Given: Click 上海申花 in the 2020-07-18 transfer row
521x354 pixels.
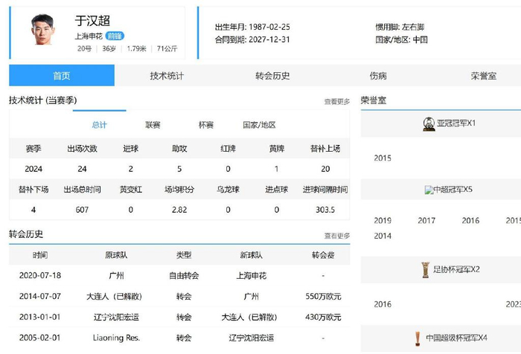Looking at the screenshot, I should point(252,276).
